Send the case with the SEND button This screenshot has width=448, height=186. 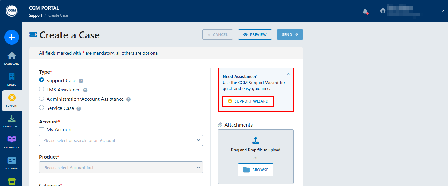point(290,34)
